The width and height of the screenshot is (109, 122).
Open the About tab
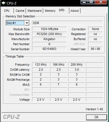pos(75,11)
